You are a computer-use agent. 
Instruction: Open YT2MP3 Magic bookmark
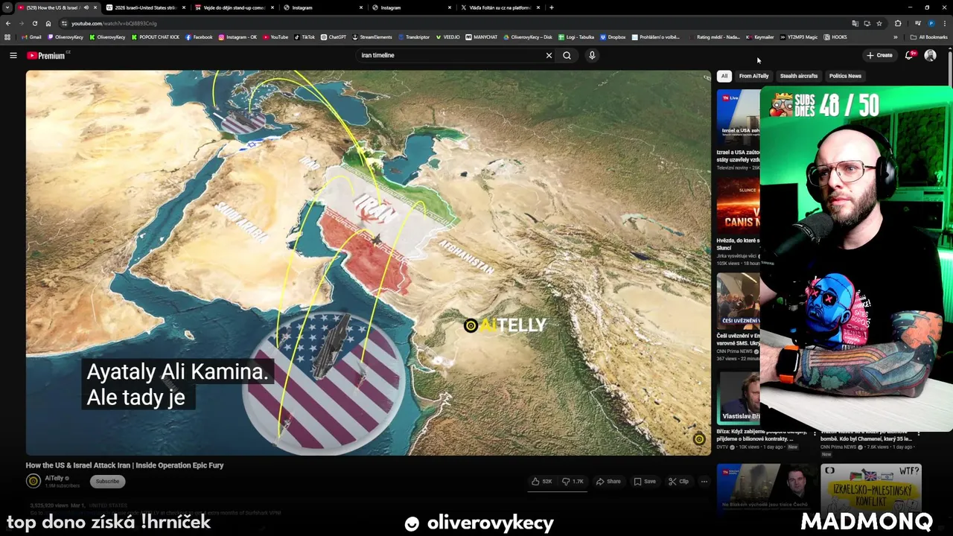pyautogui.click(x=799, y=37)
